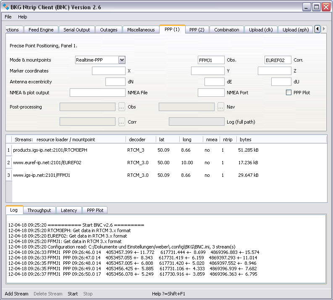The width and height of the screenshot is (333, 300).
Task: Click browse button next to Nav field
Action: point(221,107)
